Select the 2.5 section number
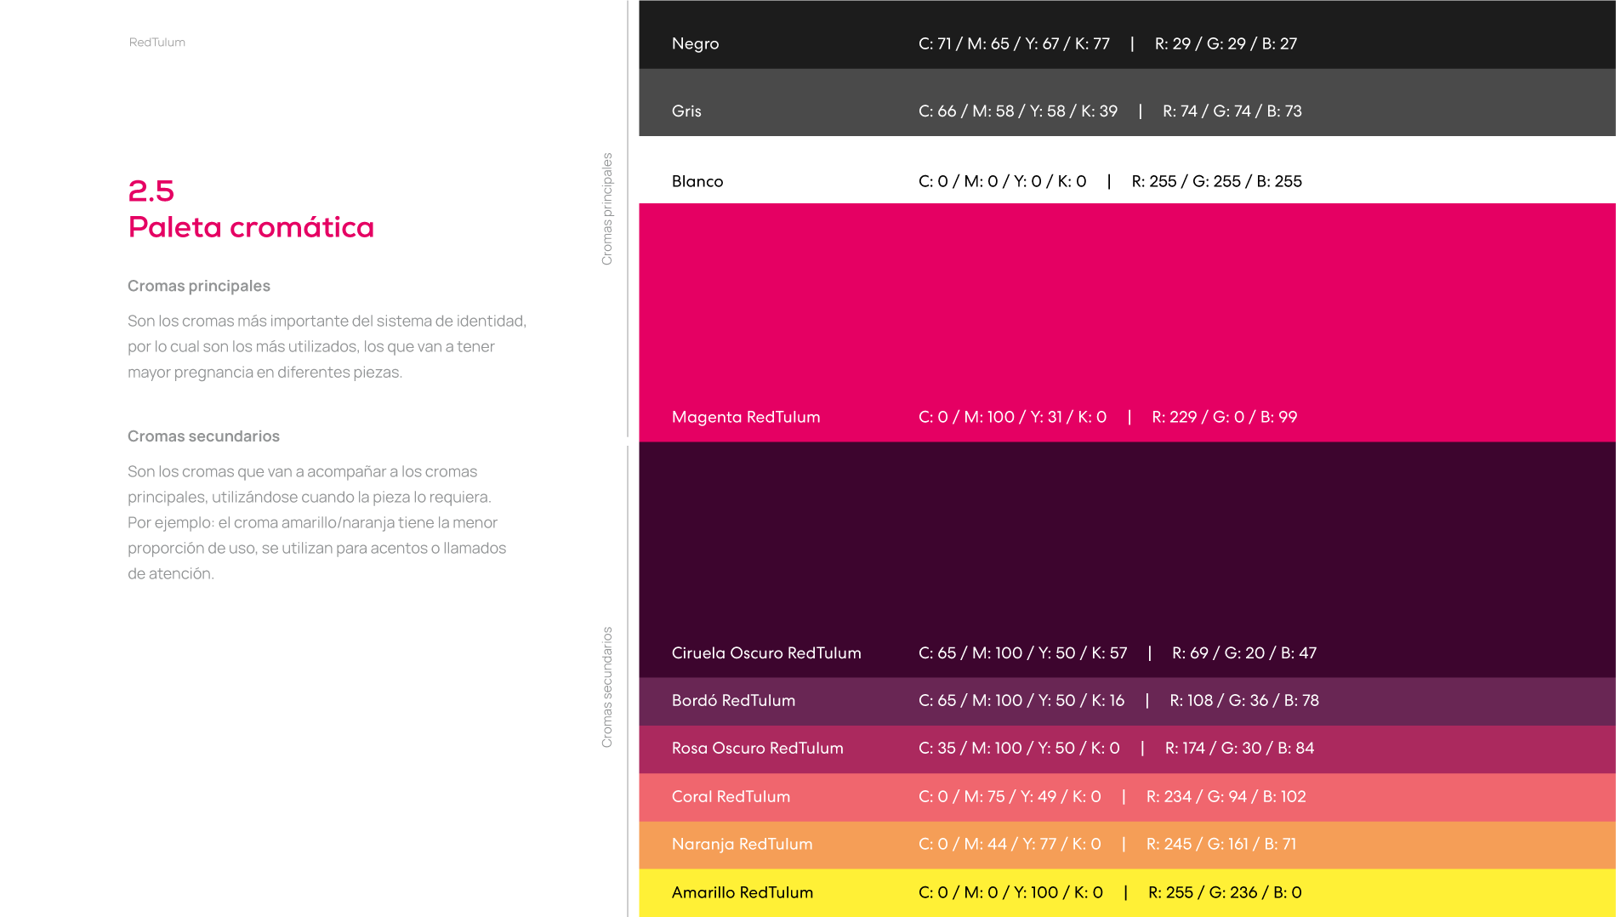This screenshot has height=917, width=1616. 151,191
